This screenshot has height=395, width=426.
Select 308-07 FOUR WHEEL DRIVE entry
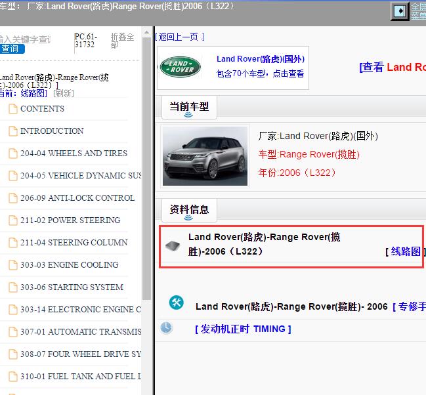81,354
